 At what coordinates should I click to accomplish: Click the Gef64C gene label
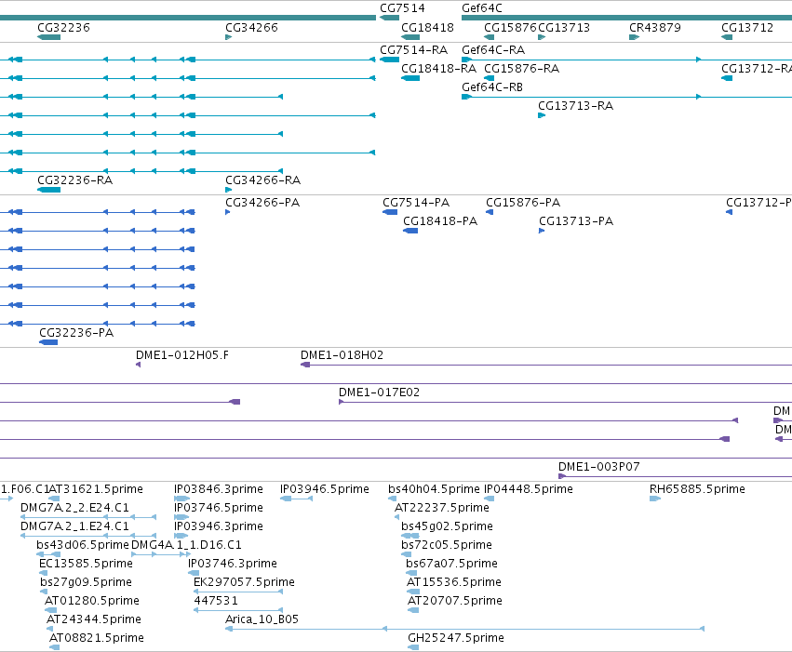482,8
